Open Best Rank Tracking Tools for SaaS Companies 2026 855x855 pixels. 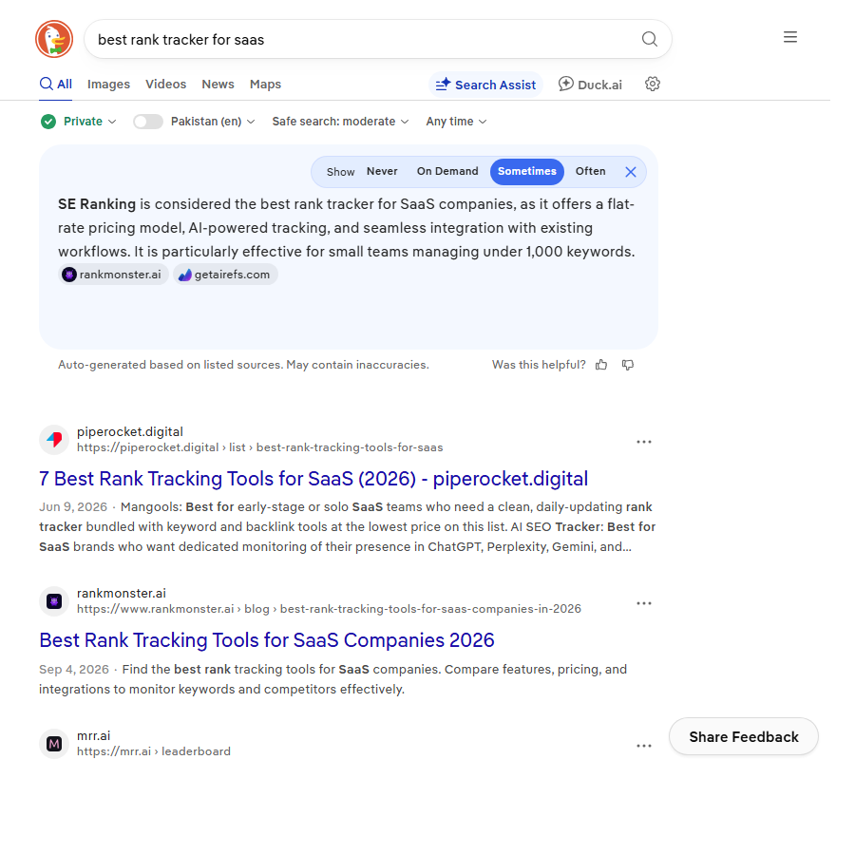point(267,639)
